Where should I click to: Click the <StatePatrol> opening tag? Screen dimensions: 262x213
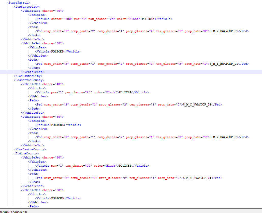[x=18, y=3]
